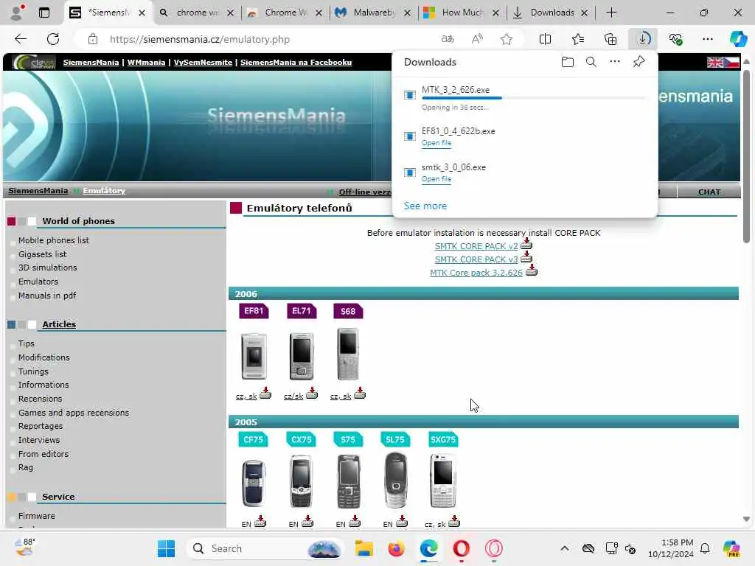The height and width of the screenshot is (566, 755).
Task: Click the S75 model label
Action: 348,439
